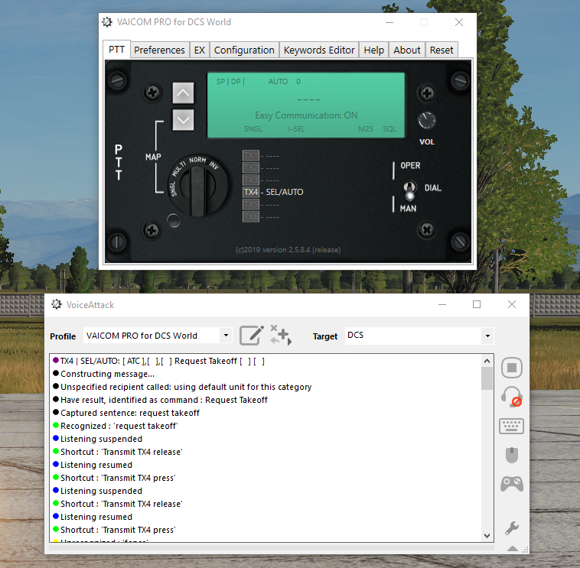
Task: Toggle the headset listening icon
Action: (x=512, y=397)
